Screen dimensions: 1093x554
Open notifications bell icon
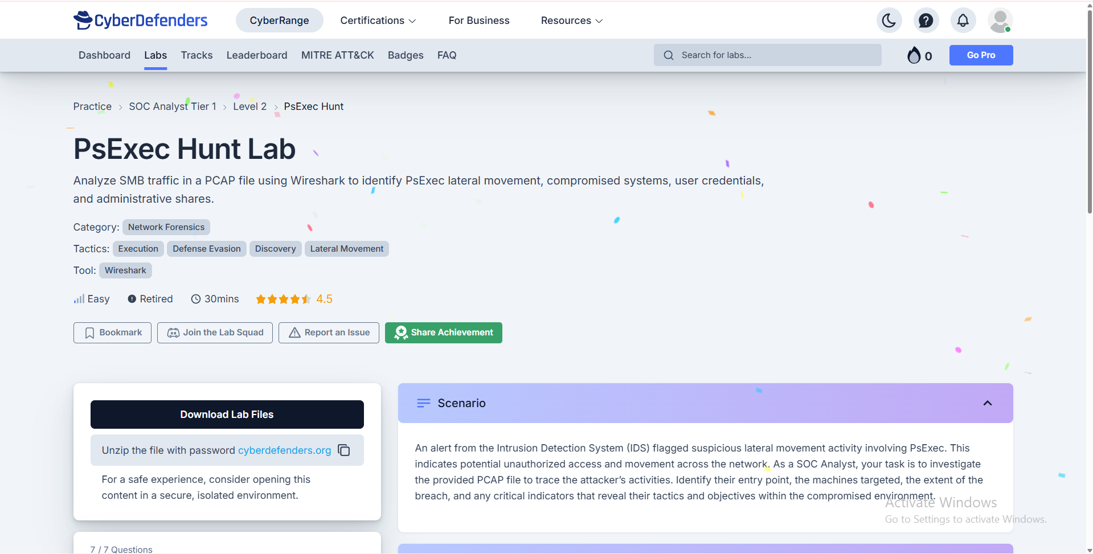(963, 21)
